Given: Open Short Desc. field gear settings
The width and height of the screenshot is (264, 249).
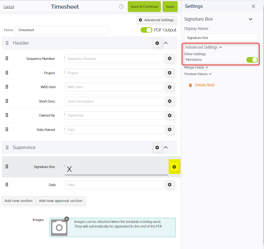Looking at the screenshot, I should [169, 101].
